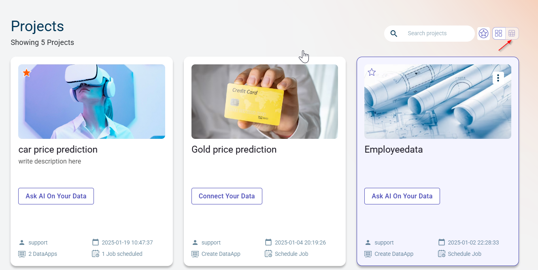Click Connect Your Data button
This screenshot has height=270, width=538.
coord(227,196)
